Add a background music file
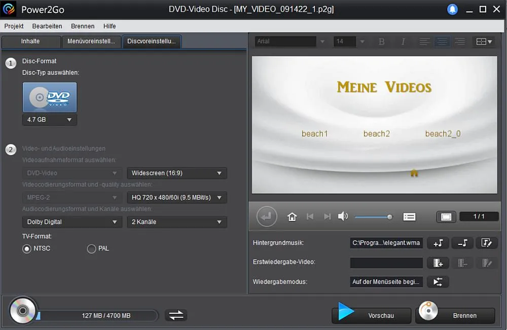 (438, 243)
